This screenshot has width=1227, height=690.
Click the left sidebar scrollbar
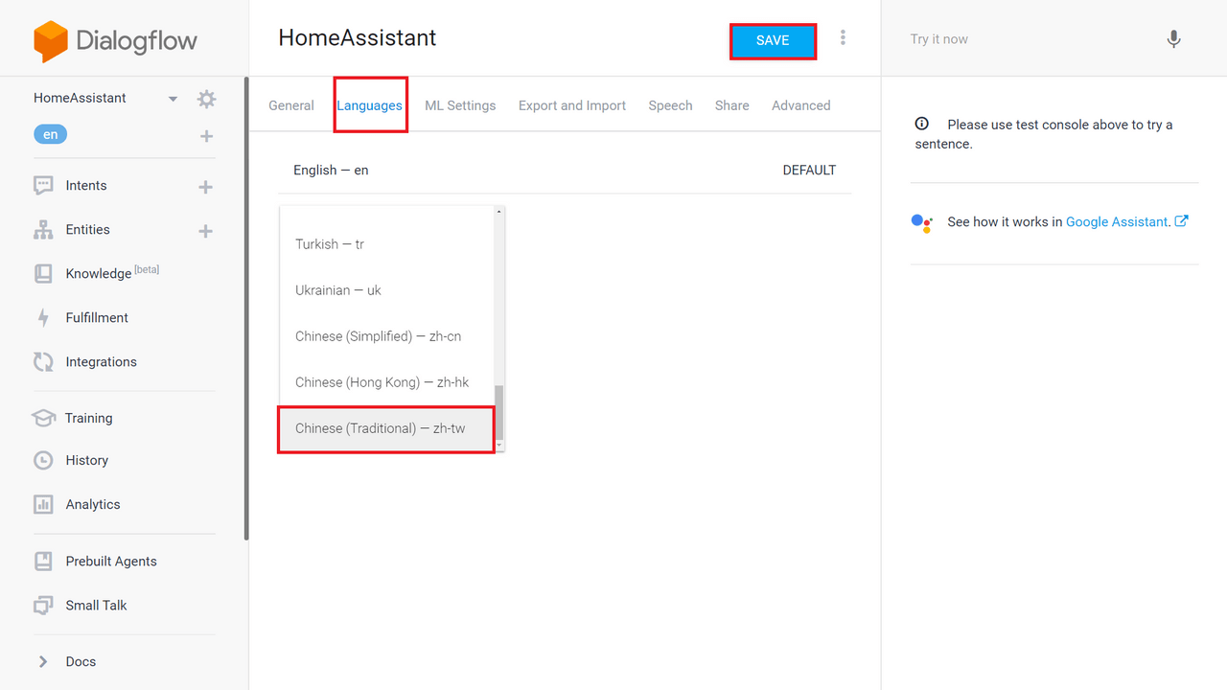pyautogui.click(x=246, y=309)
